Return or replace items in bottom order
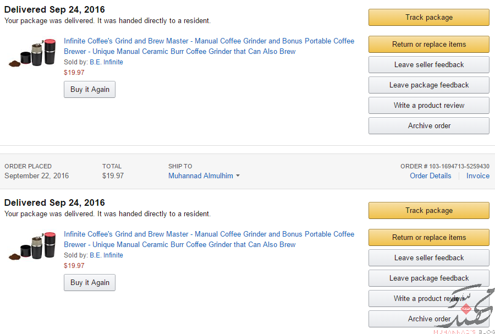495x334 pixels. [x=428, y=237]
